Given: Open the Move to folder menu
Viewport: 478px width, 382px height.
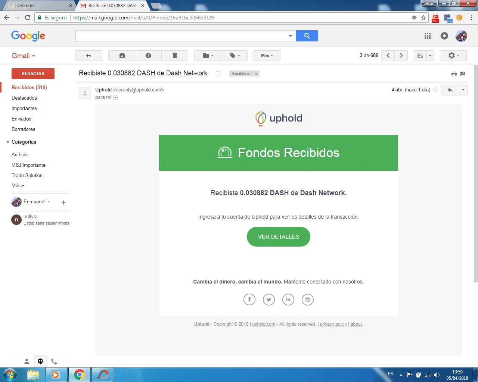Looking at the screenshot, I should 208,56.
